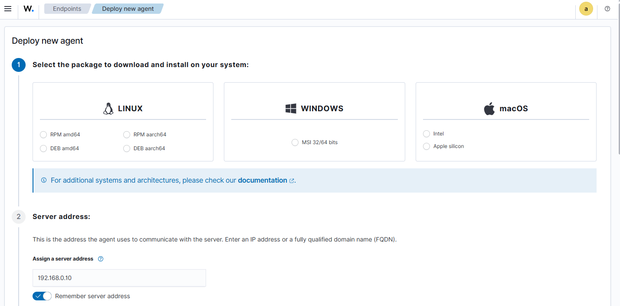Open the documentation link
The image size is (620, 306).
pyautogui.click(x=262, y=180)
